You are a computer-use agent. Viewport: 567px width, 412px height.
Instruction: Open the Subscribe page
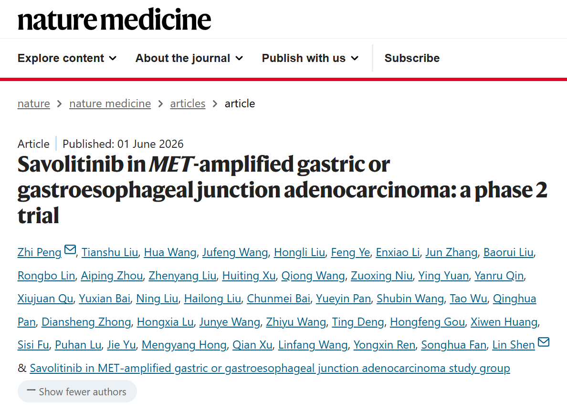point(412,58)
